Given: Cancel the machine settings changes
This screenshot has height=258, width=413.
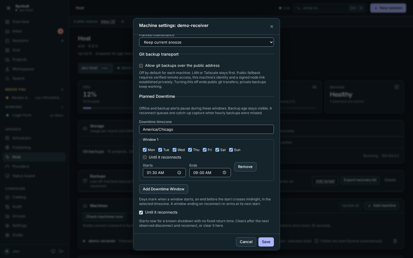Looking at the screenshot, I should point(246,242).
